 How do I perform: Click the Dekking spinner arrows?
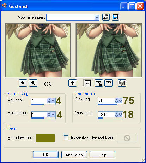[116, 101]
